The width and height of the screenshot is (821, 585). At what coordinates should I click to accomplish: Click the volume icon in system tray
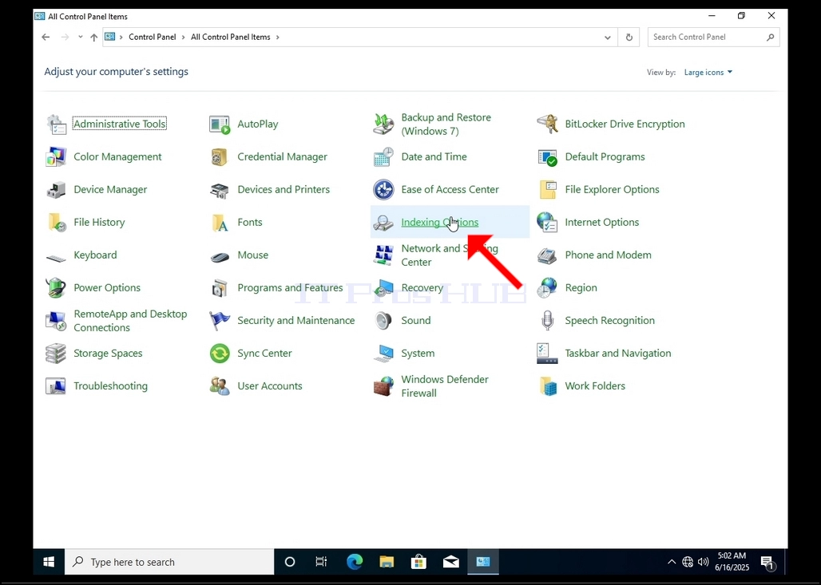coord(703,562)
